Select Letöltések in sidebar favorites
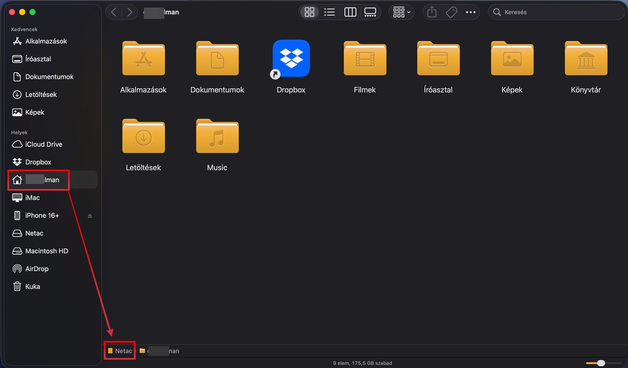The height and width of the screenshot is (368, 628). click(41, 94)
